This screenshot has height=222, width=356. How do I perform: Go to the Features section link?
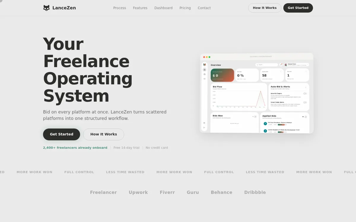coord(140,8)
